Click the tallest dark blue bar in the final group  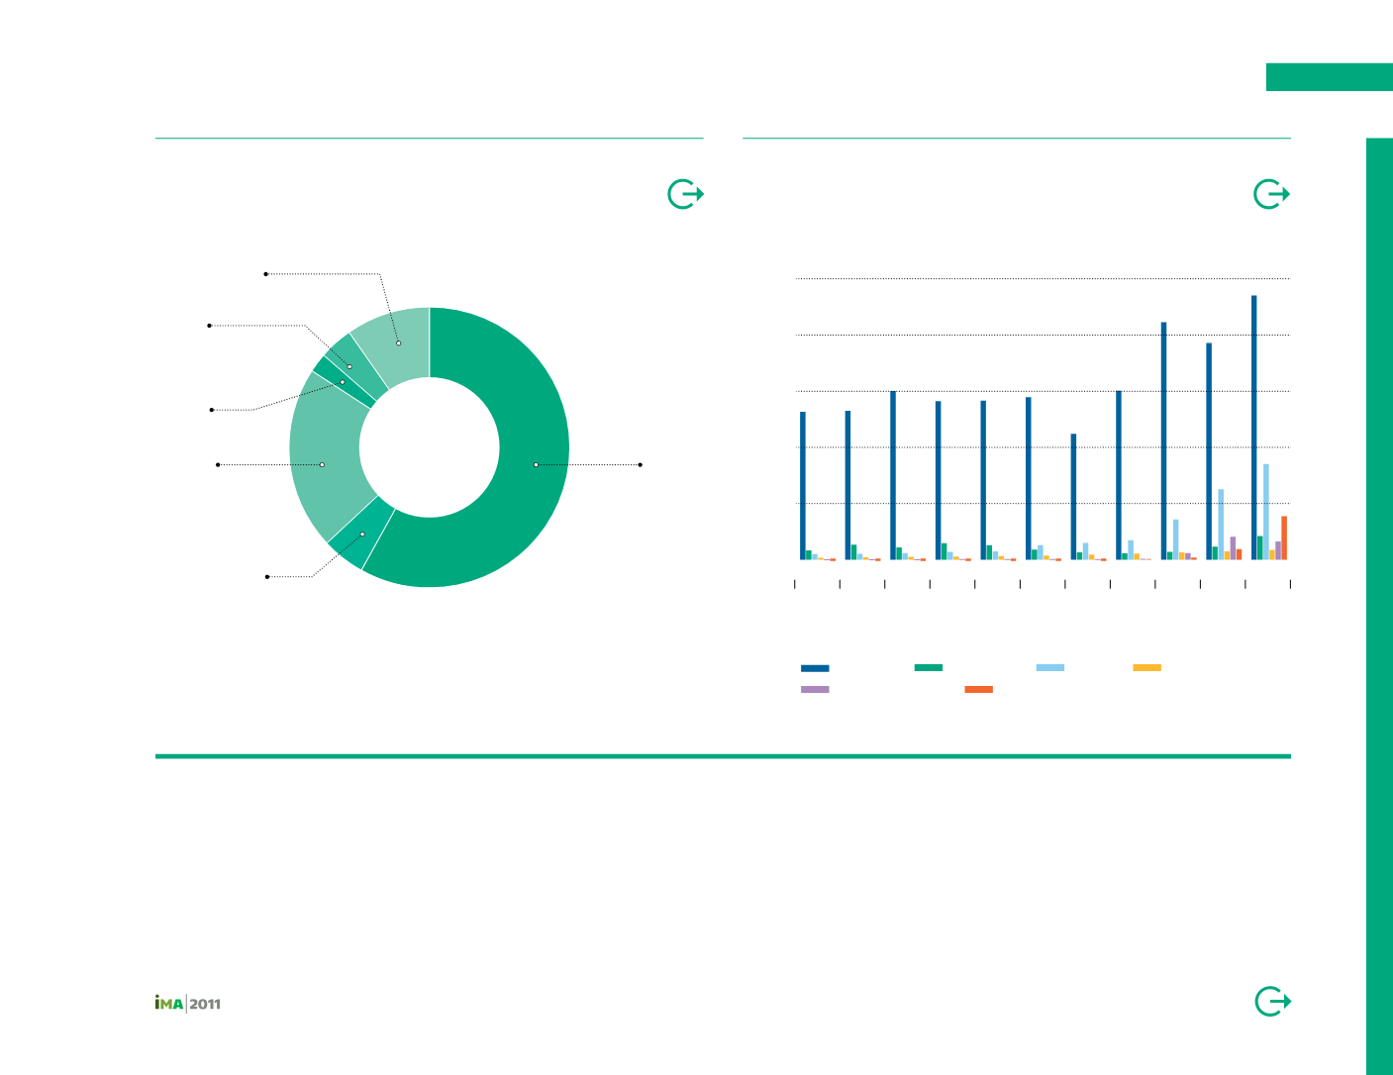click(x=1253, y=428)
